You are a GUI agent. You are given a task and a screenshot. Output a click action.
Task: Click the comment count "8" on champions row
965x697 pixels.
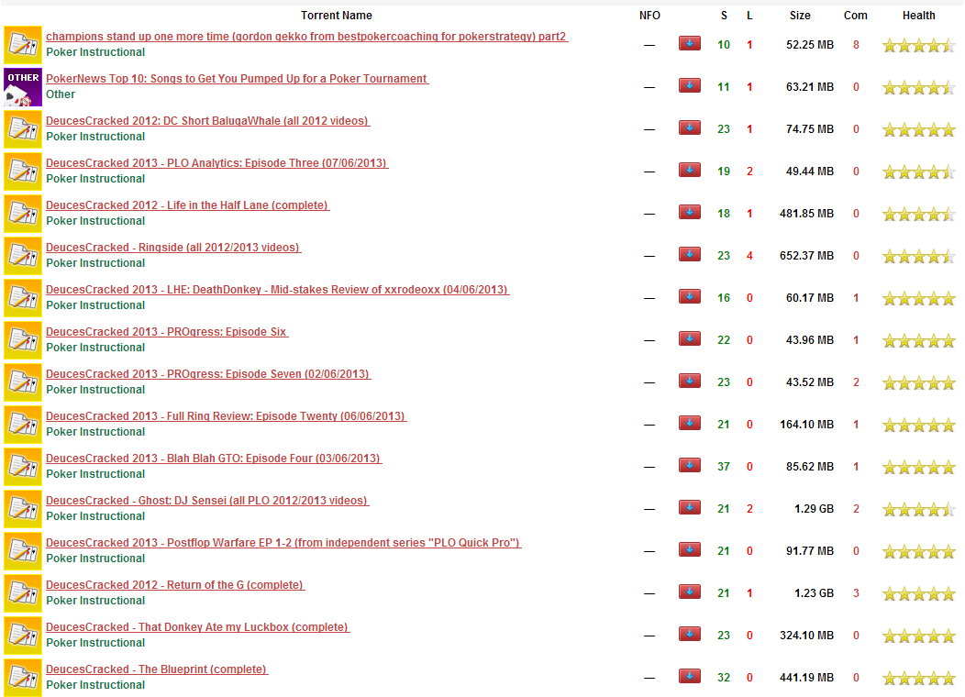pyautogui.click(x=856, y=44)
